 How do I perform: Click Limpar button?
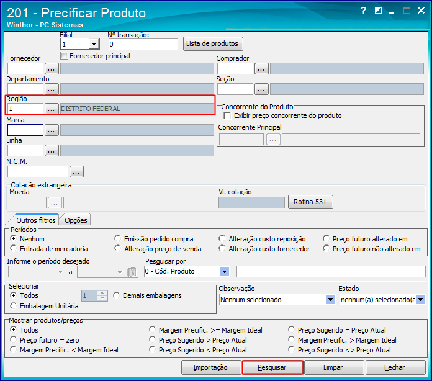click(334, 367)
